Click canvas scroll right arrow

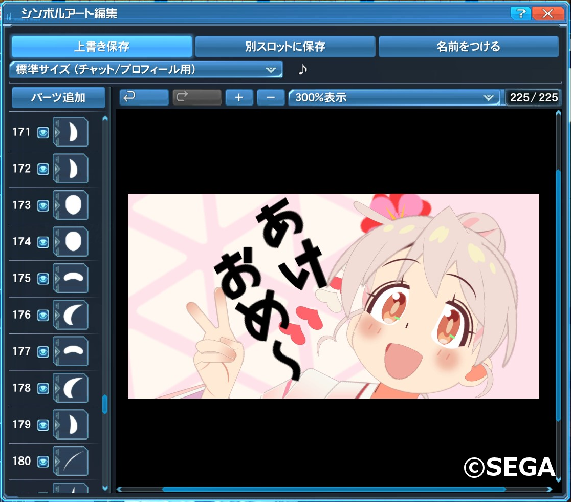point(550,489)
